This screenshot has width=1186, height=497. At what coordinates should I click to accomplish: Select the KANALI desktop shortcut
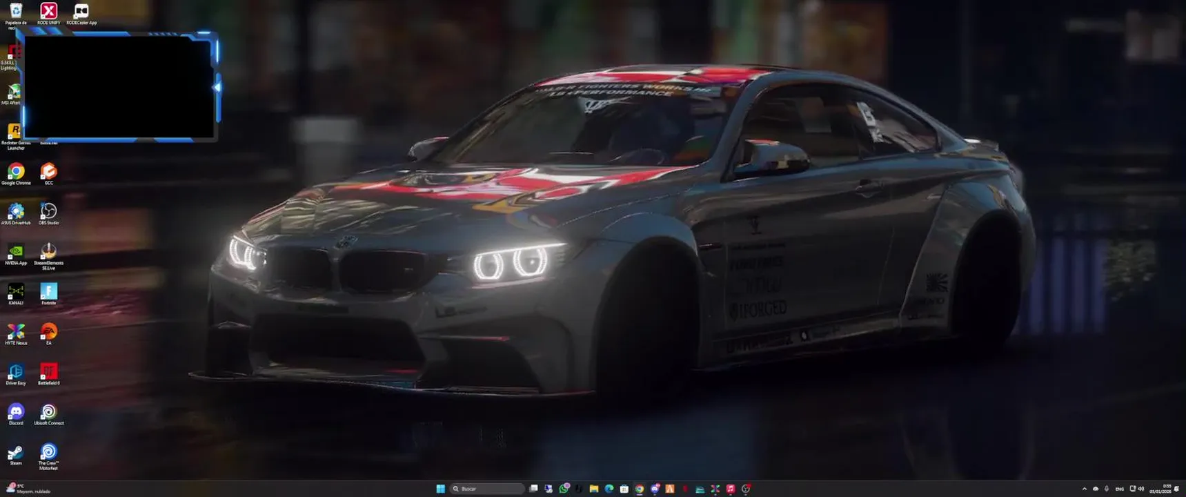[x=16, y=293]
